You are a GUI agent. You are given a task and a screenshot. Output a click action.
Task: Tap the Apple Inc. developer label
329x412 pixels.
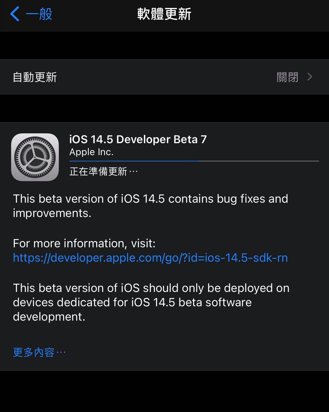tap(91, 152)
